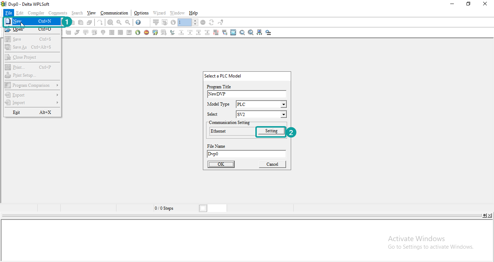Confirm the dialog with OK
The width and height of the screenshot is (494, 262).
click(221, 164)
